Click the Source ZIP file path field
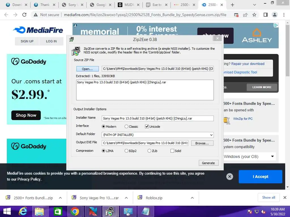This screenshot has height=217, width=290. (x=157, y=69)
